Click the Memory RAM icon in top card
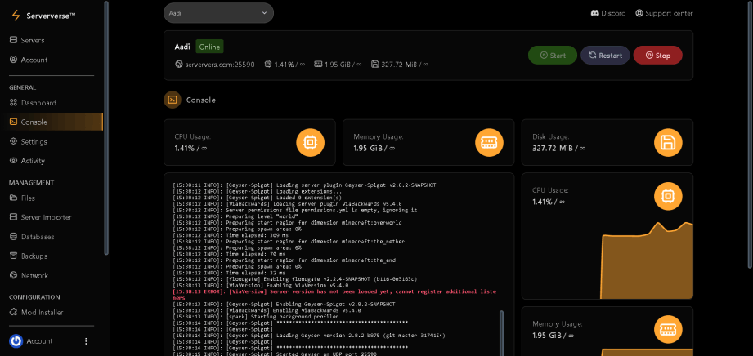The width and height of the screenshot is (753, 356). 490,143
